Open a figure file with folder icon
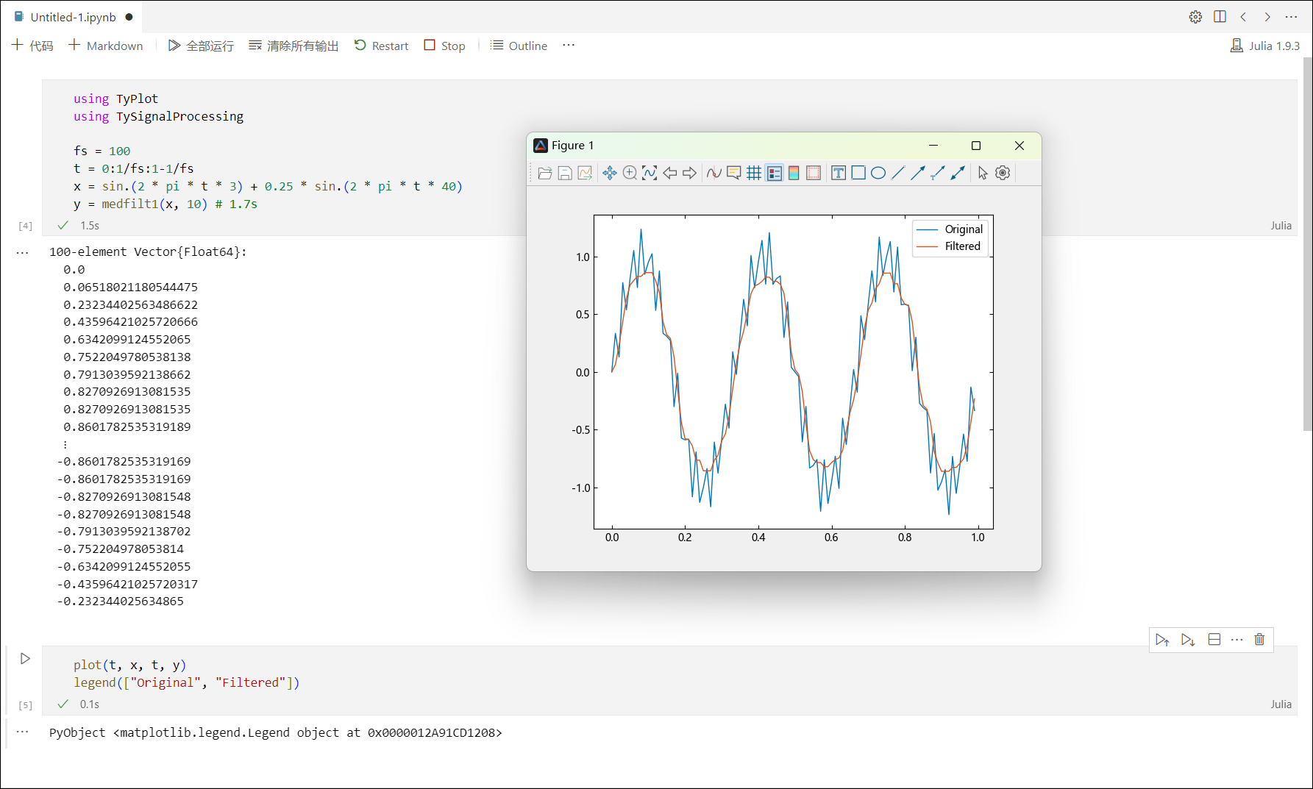The width and height of the screenshot is (1313, 789). 545,173
